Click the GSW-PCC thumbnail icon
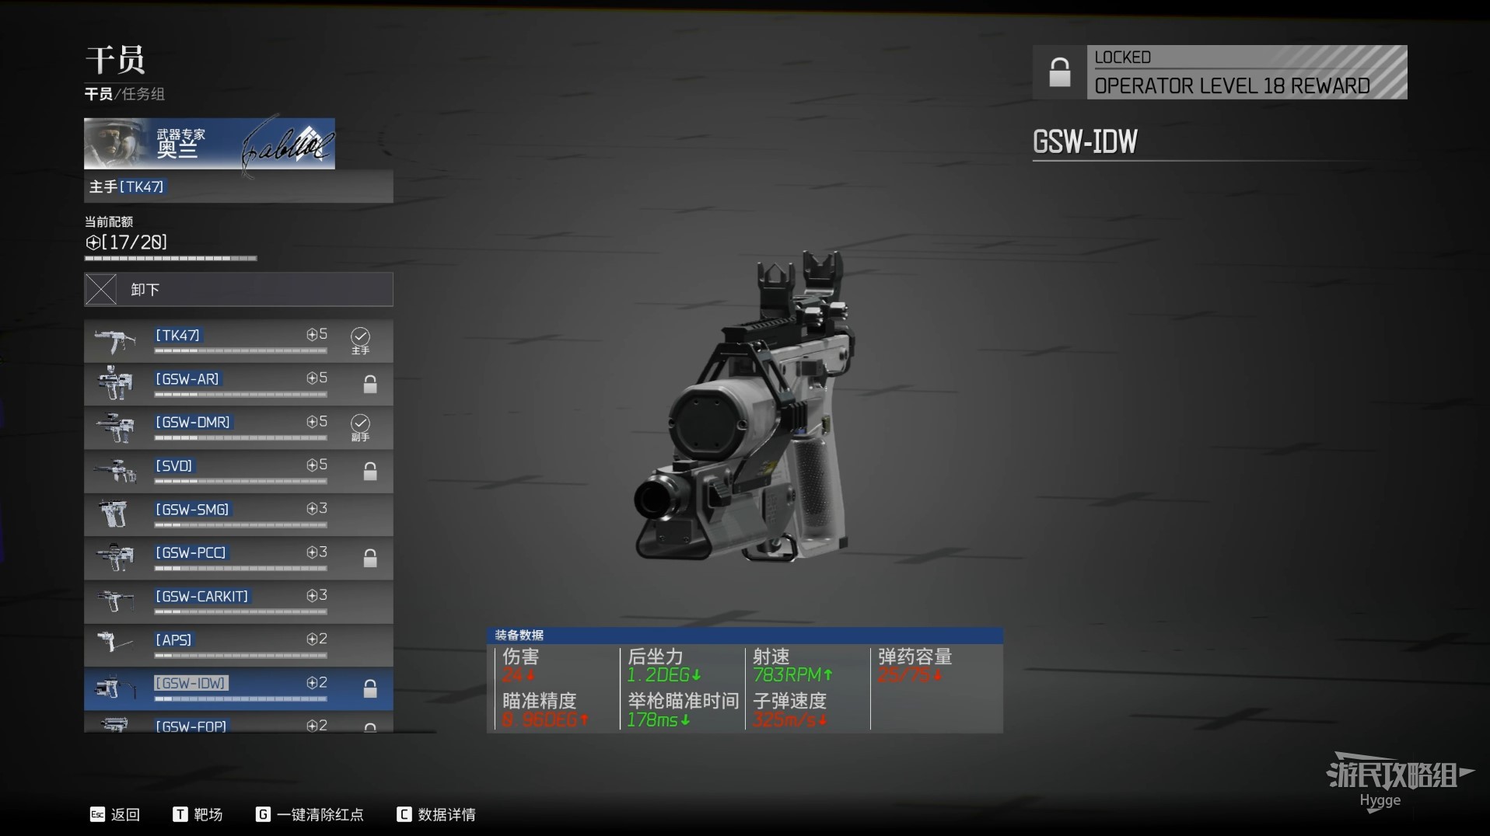The width and height of the screenshot is (1490, 836). point(115,556)
